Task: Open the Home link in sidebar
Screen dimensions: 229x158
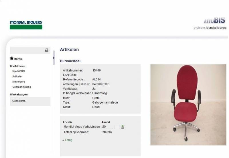Action: [x=18, y=59]
